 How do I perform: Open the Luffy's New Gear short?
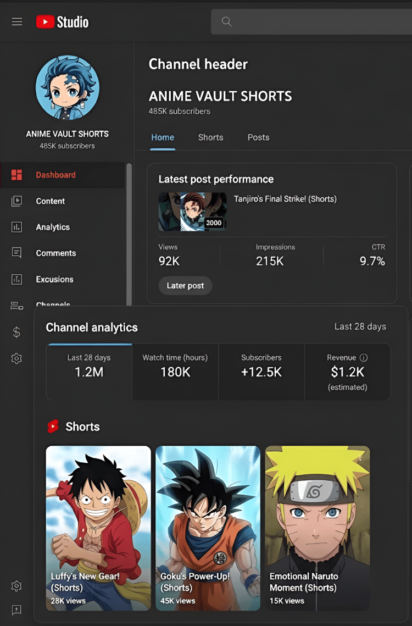point(99,528)
